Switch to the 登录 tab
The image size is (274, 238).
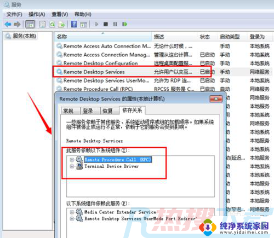pos(90,111)
